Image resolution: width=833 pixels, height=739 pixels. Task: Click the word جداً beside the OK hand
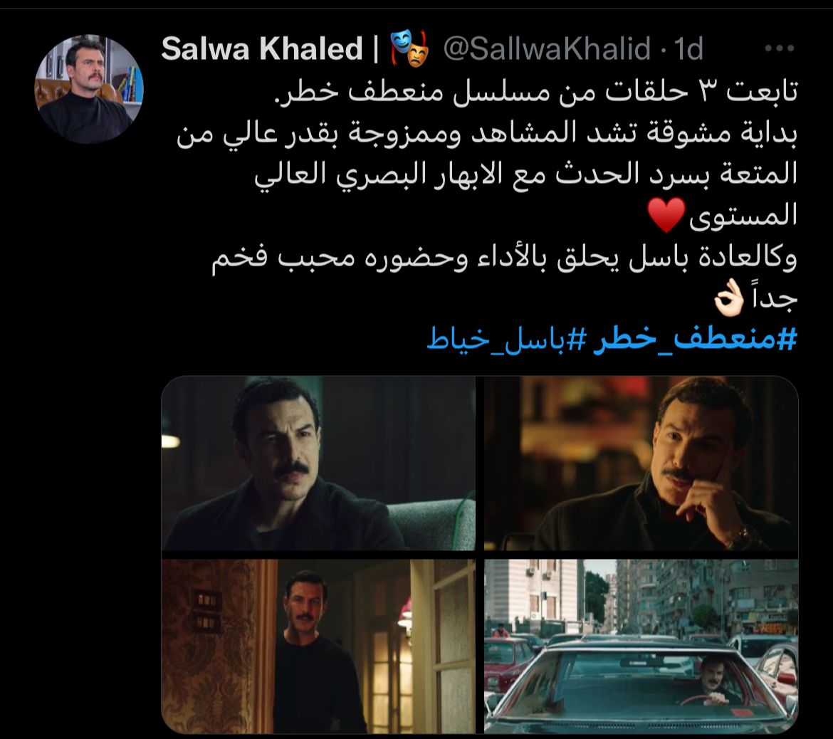[775, 298]
